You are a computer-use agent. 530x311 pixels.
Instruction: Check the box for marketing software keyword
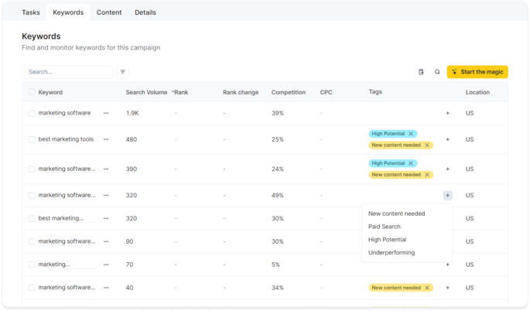click(x=32, y=113)
